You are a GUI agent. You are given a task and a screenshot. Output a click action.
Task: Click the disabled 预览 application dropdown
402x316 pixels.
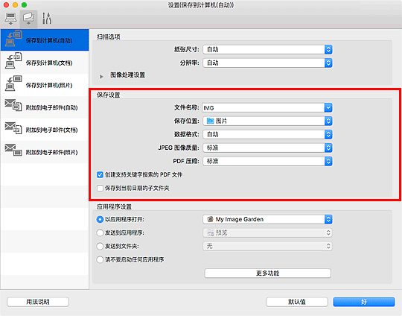click(x=267, y=233)
